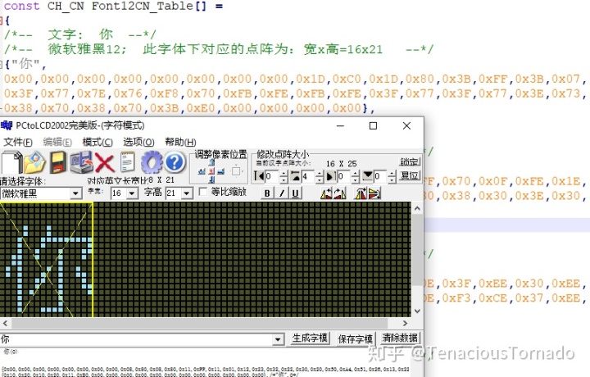
Task: Toggle bold B formatting
Action: (267, 193)
